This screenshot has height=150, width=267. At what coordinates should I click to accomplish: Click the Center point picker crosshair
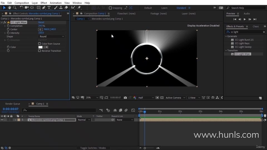40,29
